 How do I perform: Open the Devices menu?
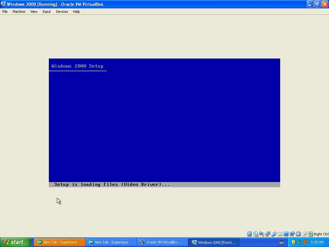pos(62,12)
